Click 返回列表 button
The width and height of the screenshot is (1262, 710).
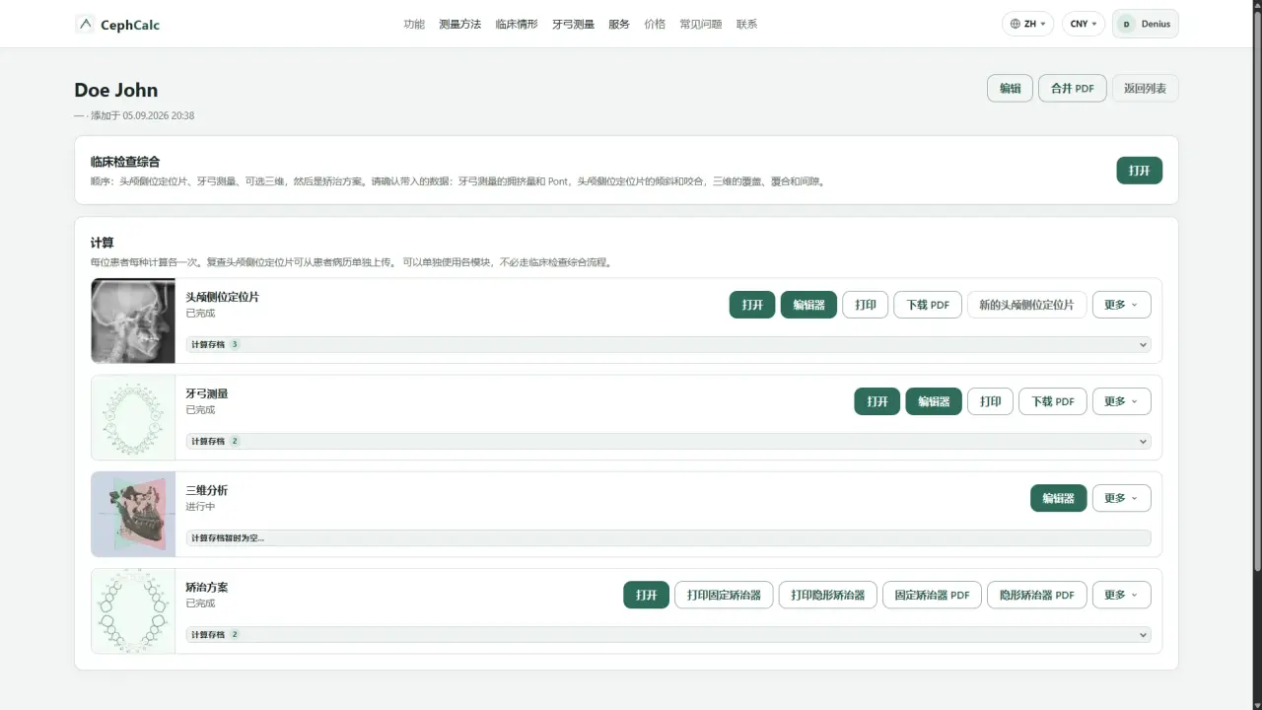pyautogui.click(x=1146, y=88)
